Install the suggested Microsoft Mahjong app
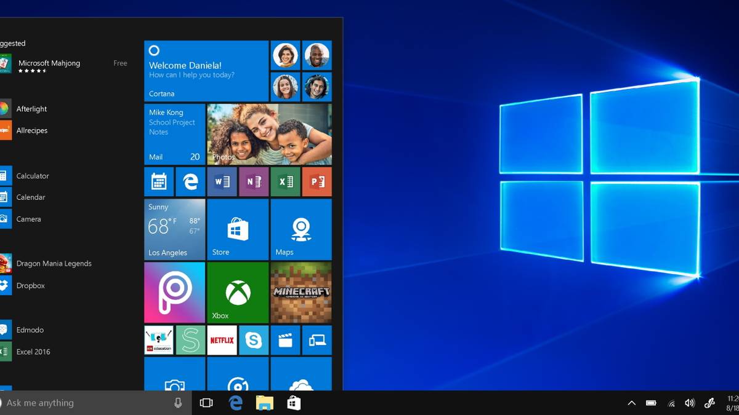Image resolution: width=739 pixels, height=415 pixels. click(49, 63)
